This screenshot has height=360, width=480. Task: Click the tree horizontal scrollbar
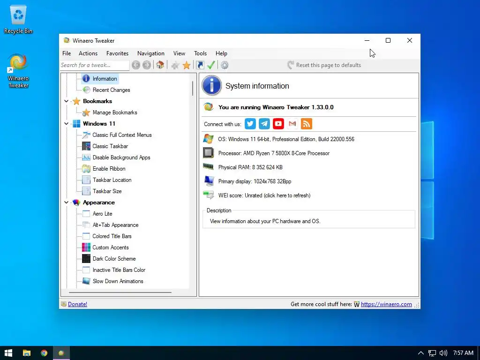(x=120, y=292)
